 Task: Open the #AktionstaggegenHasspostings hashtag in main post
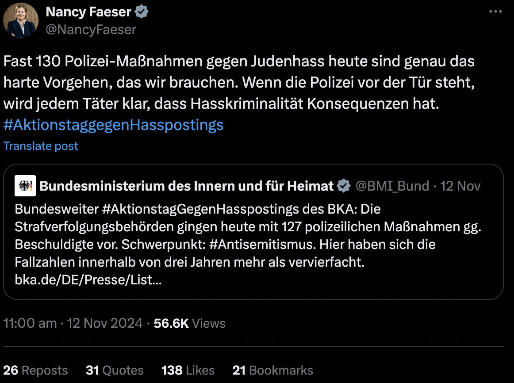(x=113, y=125)
